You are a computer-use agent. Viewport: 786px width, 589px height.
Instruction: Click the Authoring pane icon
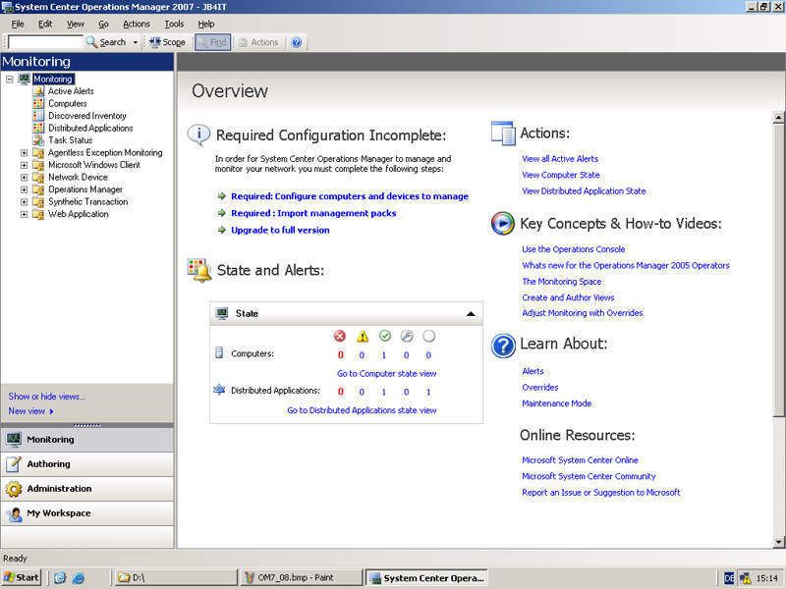(x=14, y=464)
